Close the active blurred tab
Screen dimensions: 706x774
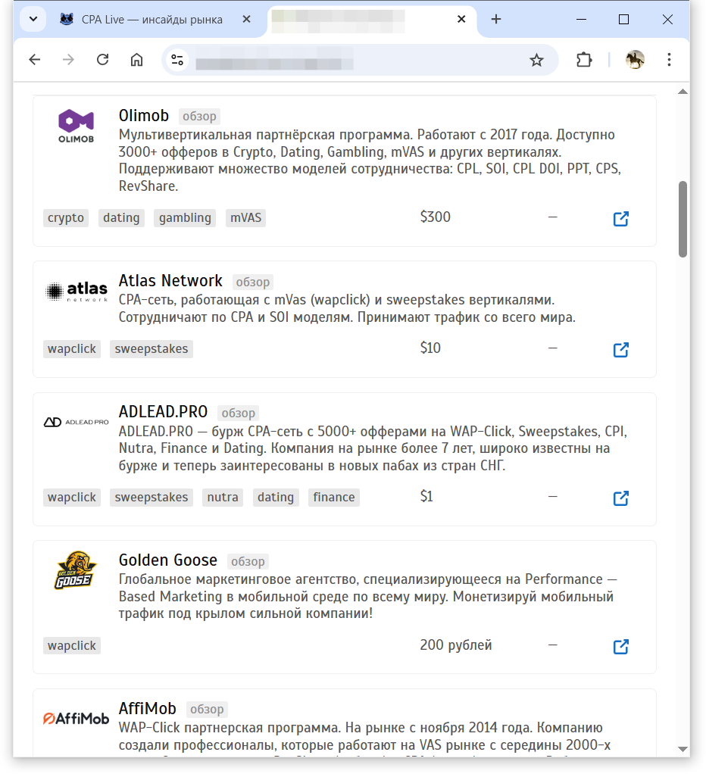461,19
